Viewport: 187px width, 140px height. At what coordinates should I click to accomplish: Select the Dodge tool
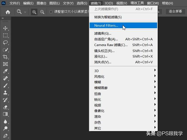[x=5, y=128]
